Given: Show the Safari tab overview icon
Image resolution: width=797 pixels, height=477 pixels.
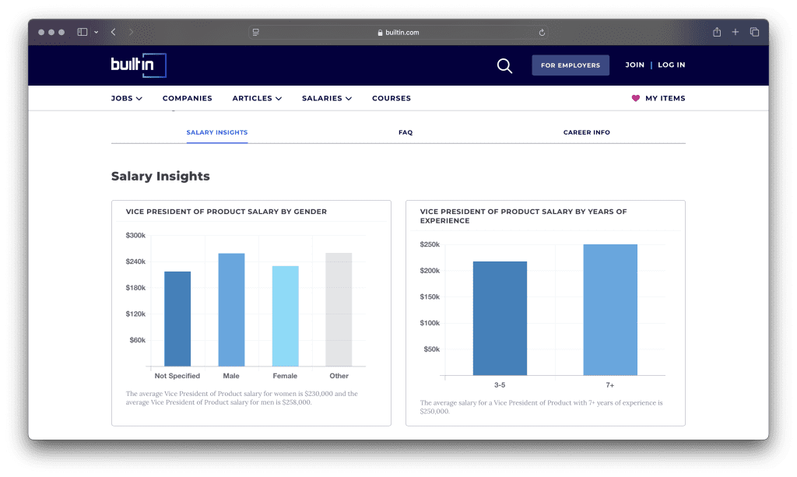Looking at the screenshot, I should point(754,32).
